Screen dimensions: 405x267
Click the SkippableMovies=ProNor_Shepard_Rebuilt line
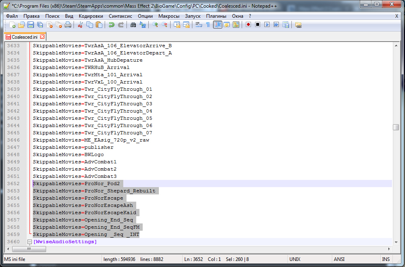94,191
